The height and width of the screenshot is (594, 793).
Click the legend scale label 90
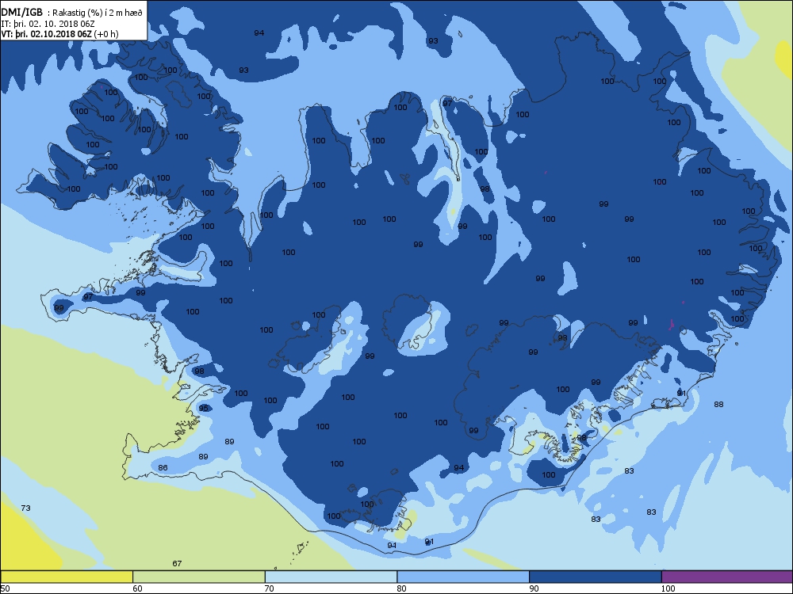click(534, 588)
